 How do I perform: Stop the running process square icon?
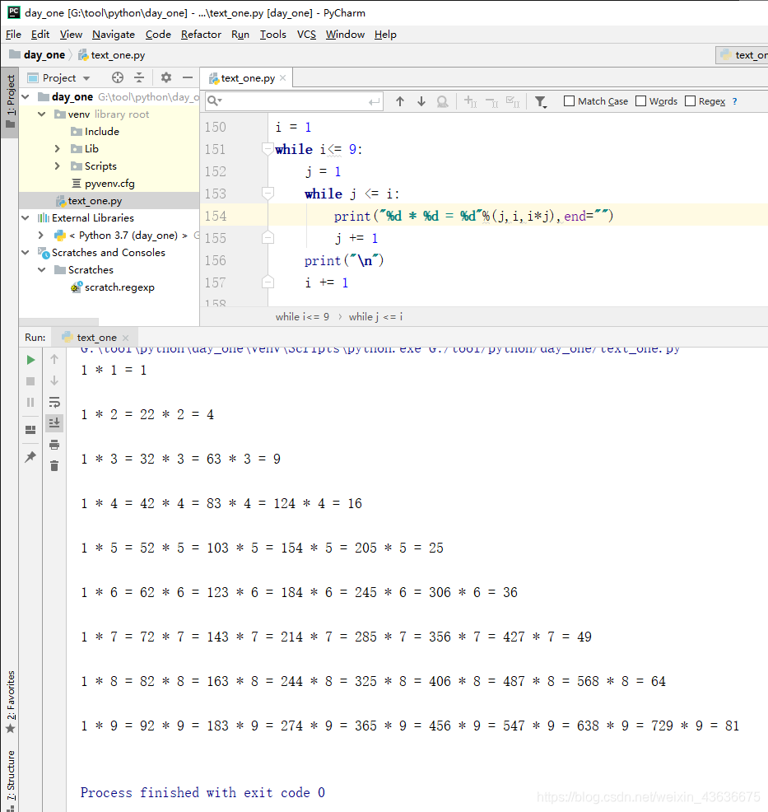click(30, 381)
